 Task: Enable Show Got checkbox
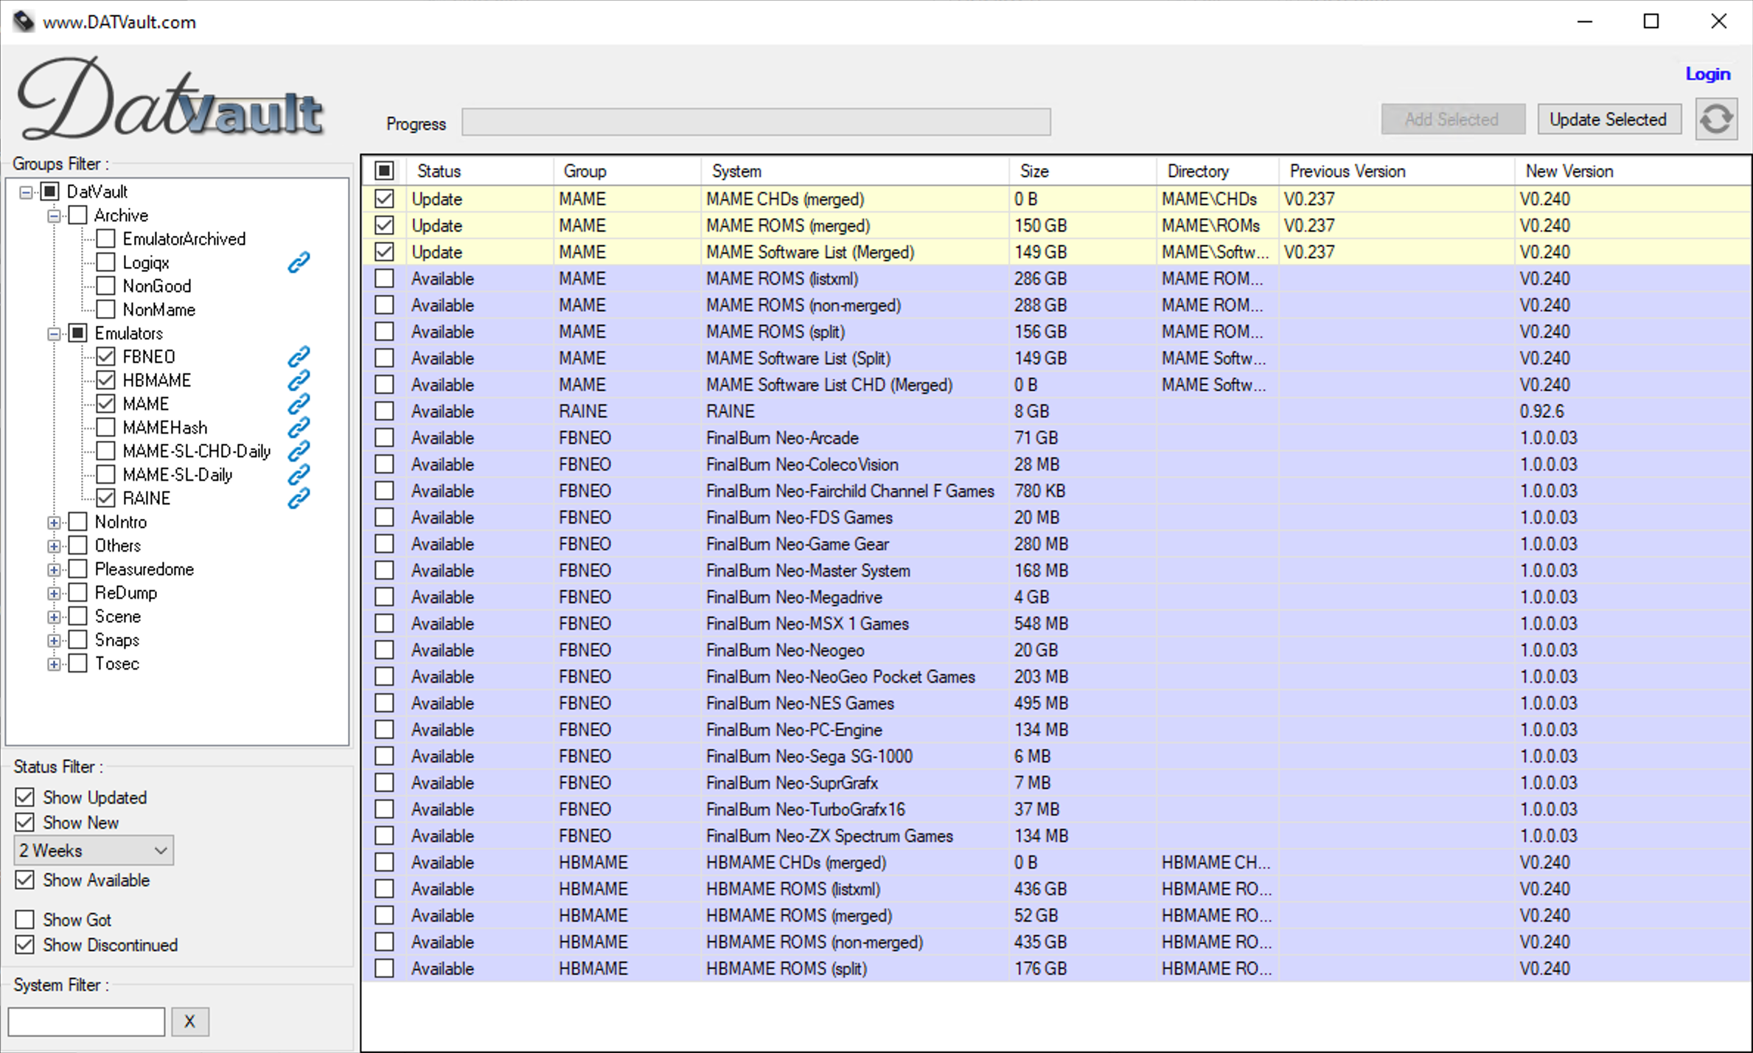25,920
